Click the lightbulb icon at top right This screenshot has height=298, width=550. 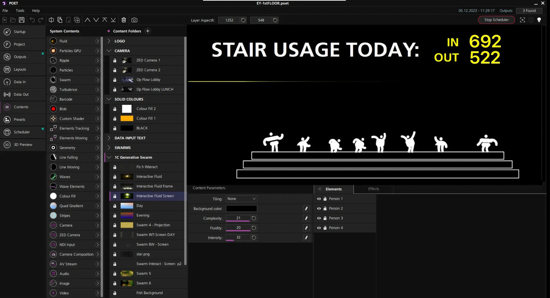[539, 20]
